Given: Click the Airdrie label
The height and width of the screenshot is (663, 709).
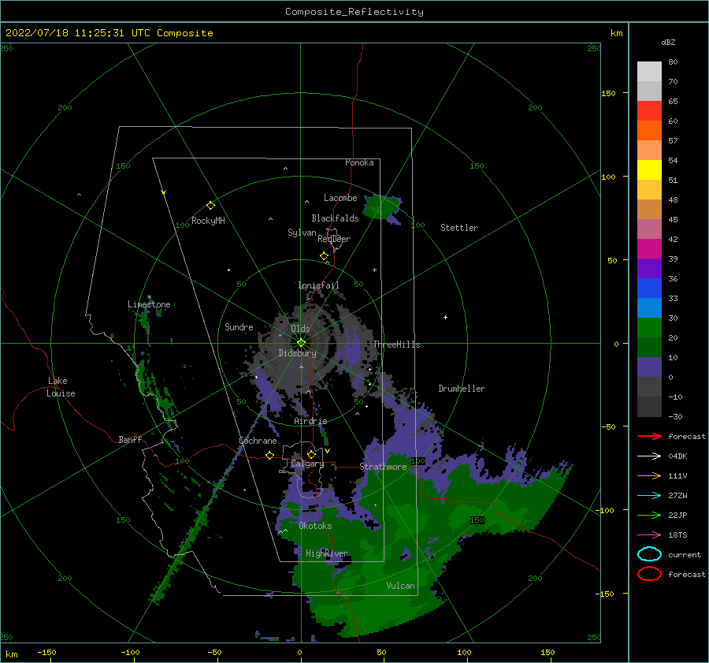Looking at the screenshot, I should [310, 421].
